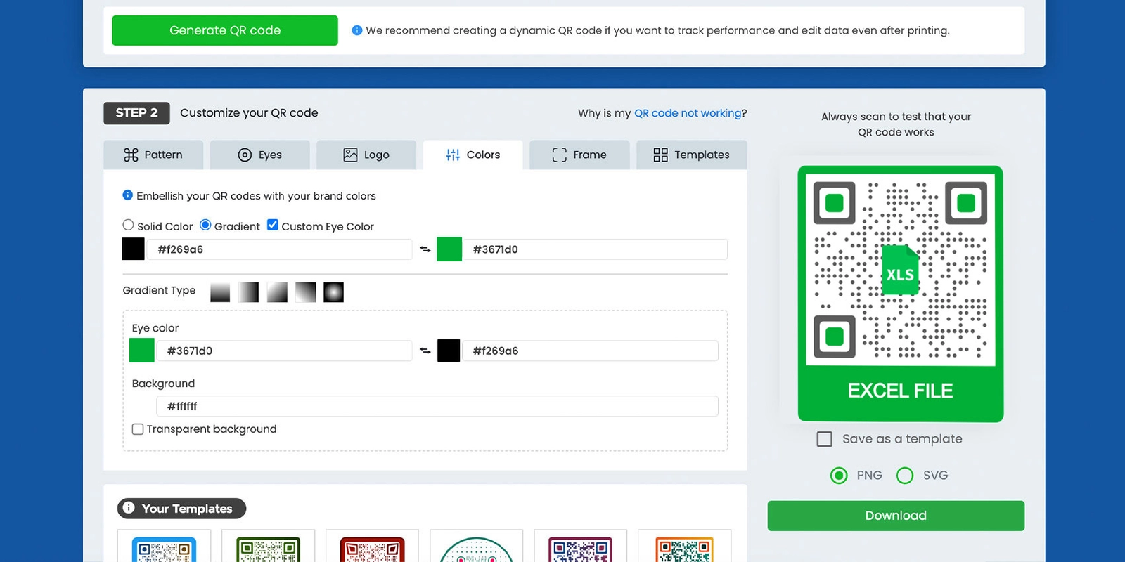Image resolution: width=1125 pixels, height=562 pixels.
Task: Check the 'Save as a template' checkbox
Action: point(825,439)
